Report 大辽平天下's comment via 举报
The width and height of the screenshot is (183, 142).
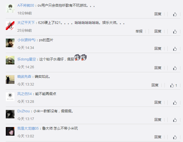coord(139,31)
